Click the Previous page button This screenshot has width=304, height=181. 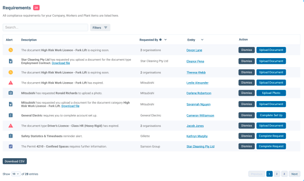(x=257, y=174)
